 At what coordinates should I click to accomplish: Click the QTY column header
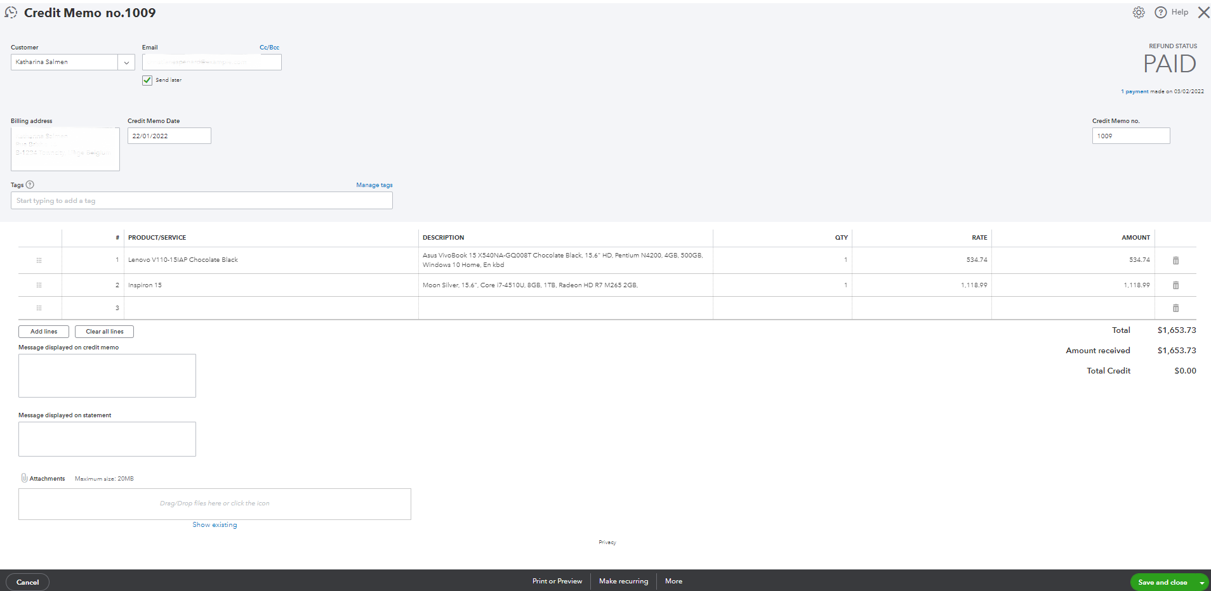tap(842, 238)
